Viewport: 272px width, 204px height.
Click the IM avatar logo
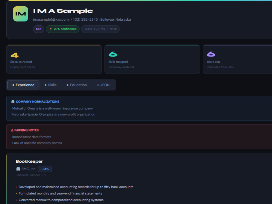21,14
